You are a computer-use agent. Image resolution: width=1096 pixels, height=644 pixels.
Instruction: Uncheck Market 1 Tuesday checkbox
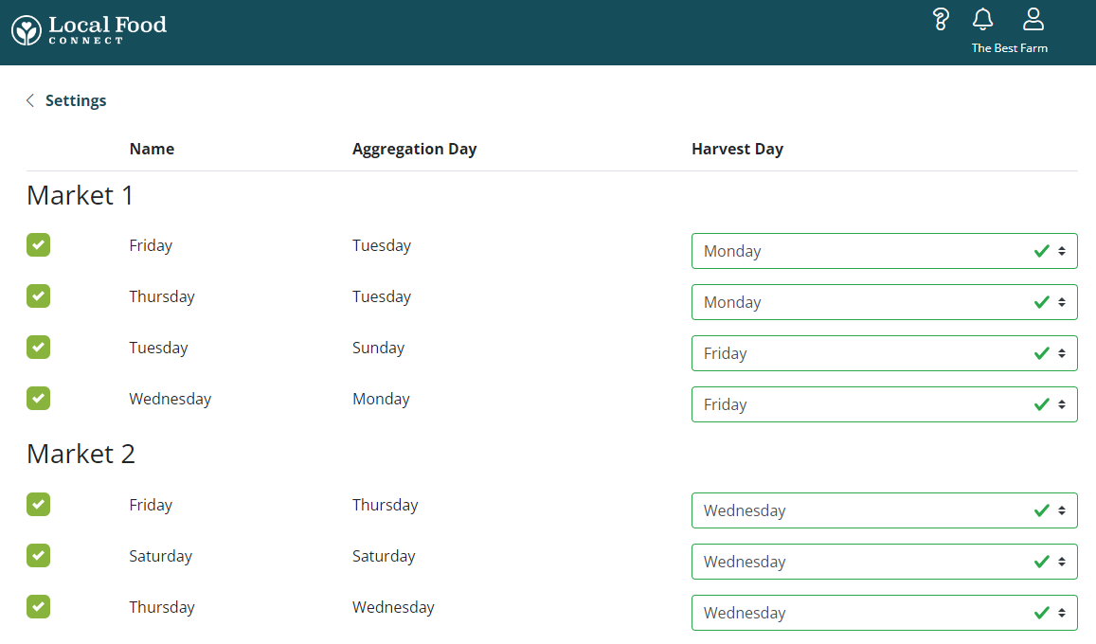tap(38, 348)
